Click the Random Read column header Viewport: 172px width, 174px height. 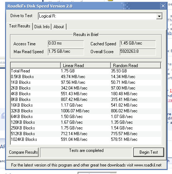(x=136, y=65)
